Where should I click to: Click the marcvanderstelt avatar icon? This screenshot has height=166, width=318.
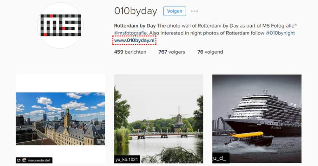point(24,160)
